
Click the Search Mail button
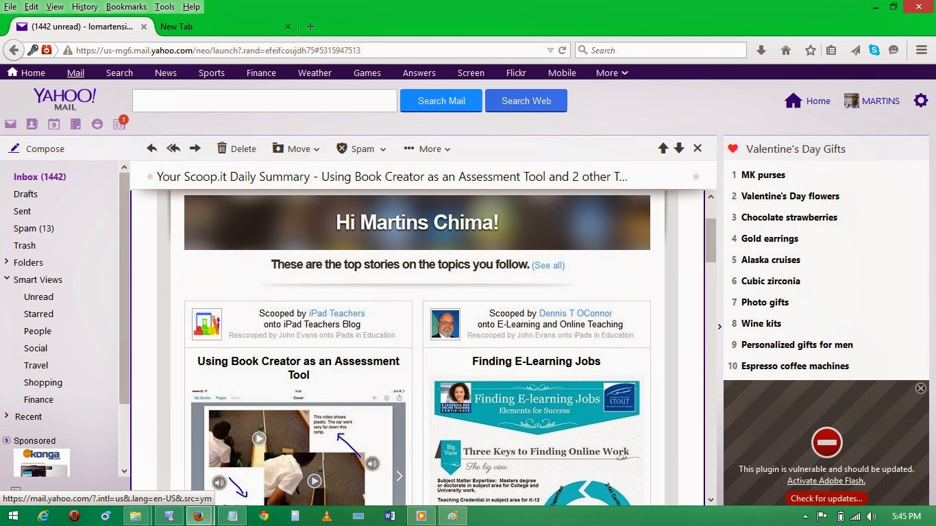441,101
